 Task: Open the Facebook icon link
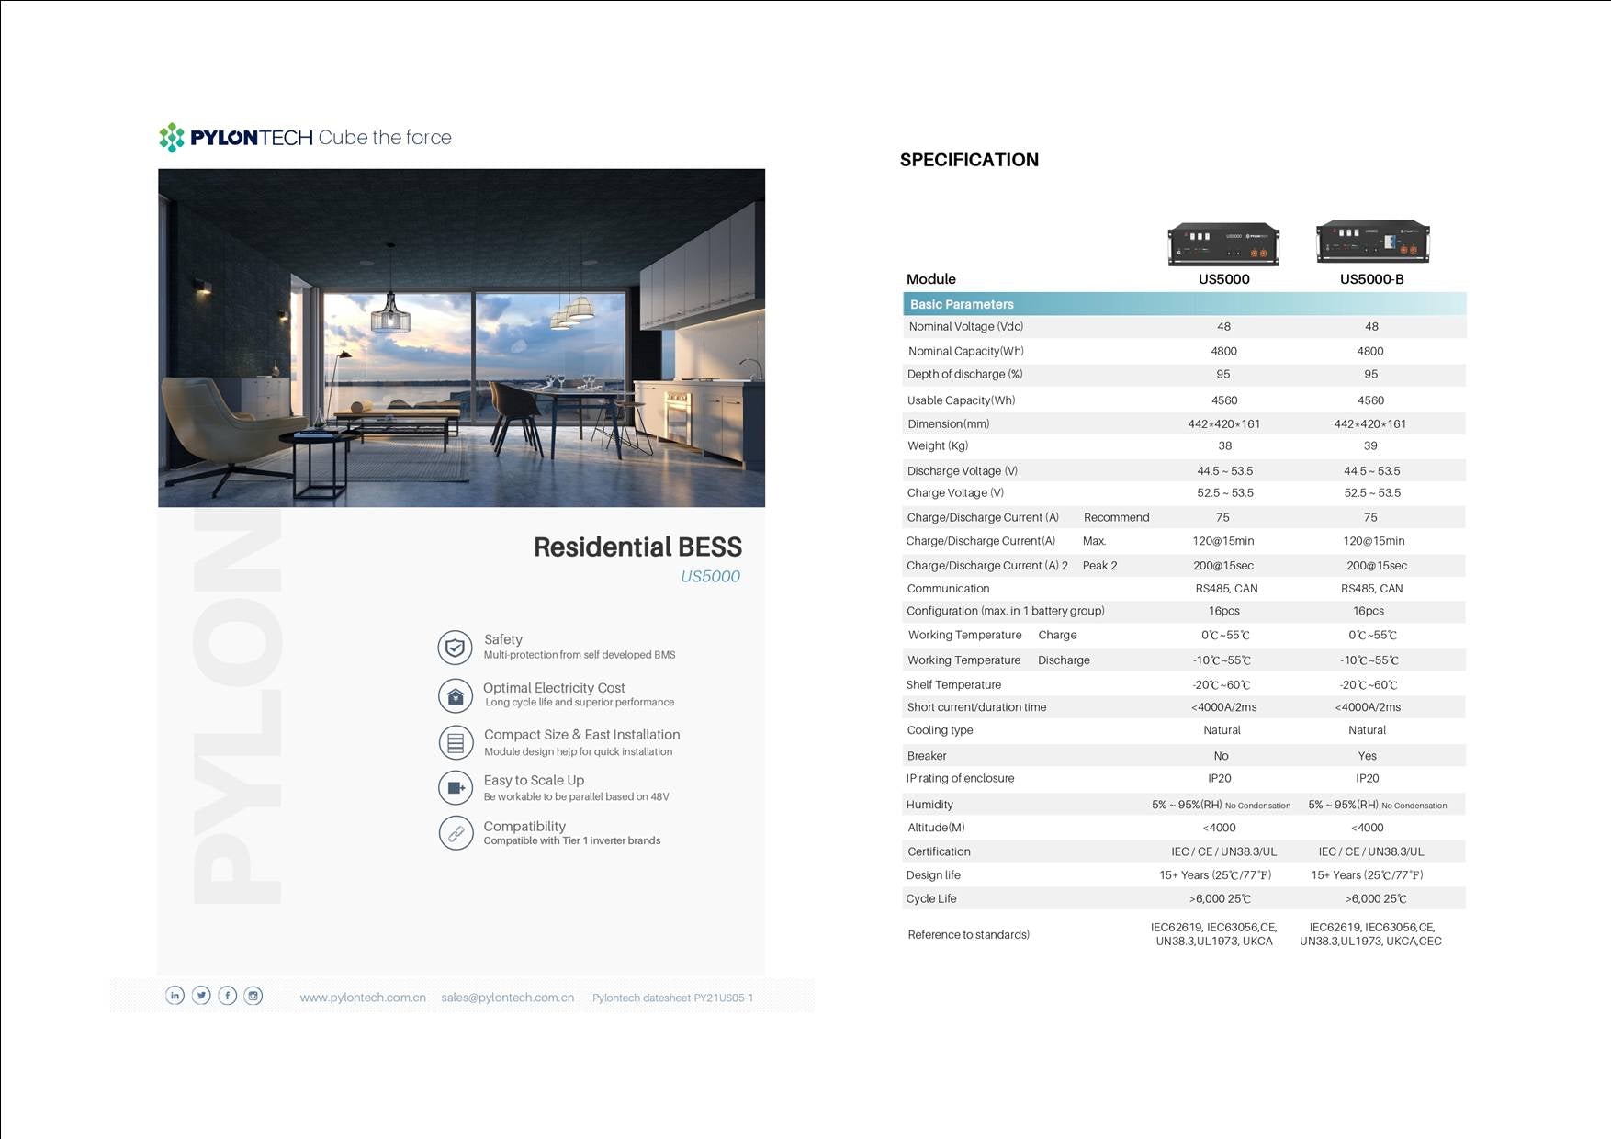(x=228, y=996)
